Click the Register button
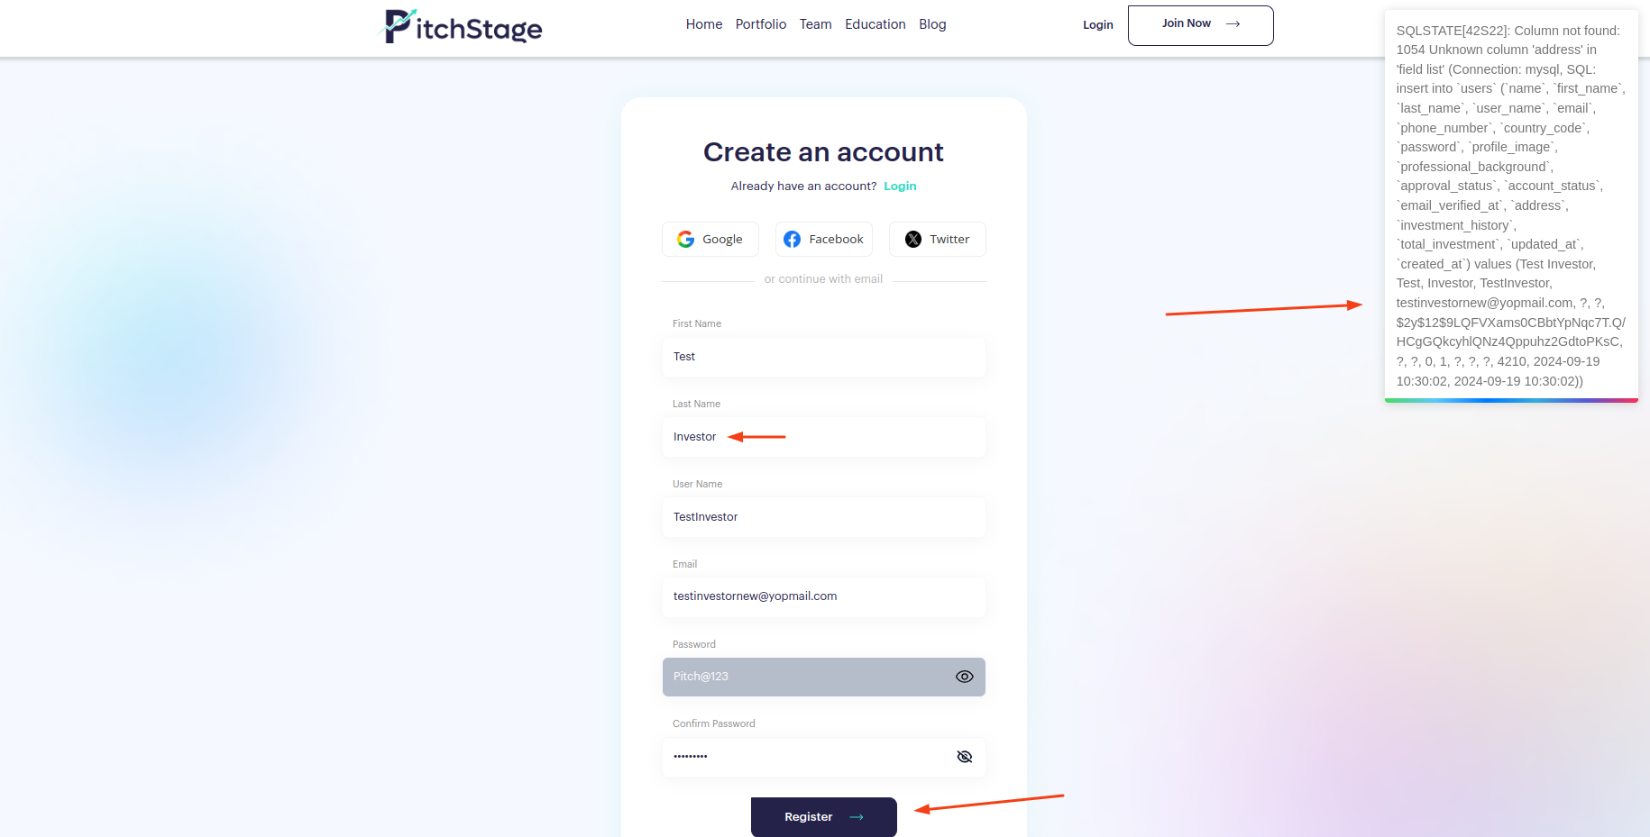The height and width of the screenshot is (837, 1650). pos(824,817)
